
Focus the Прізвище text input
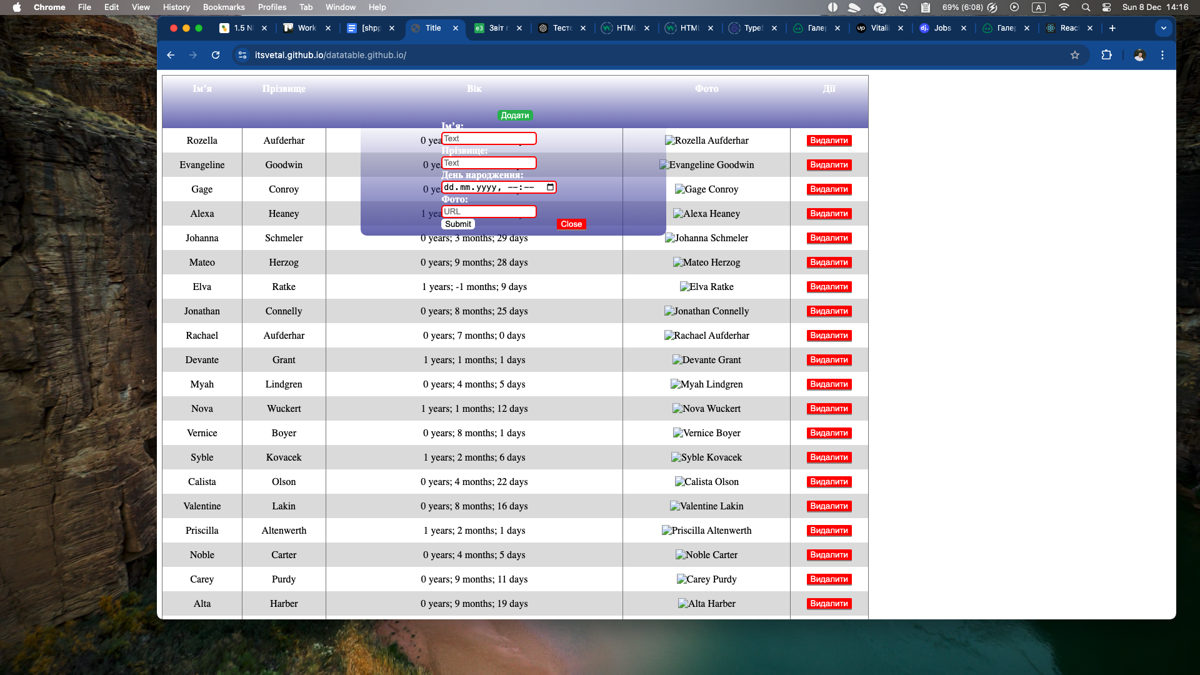tap(489, 162)
